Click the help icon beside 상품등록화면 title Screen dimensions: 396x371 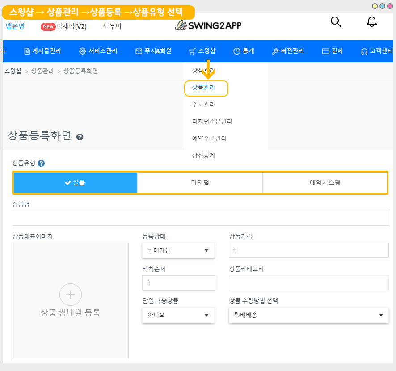(80, 137)
